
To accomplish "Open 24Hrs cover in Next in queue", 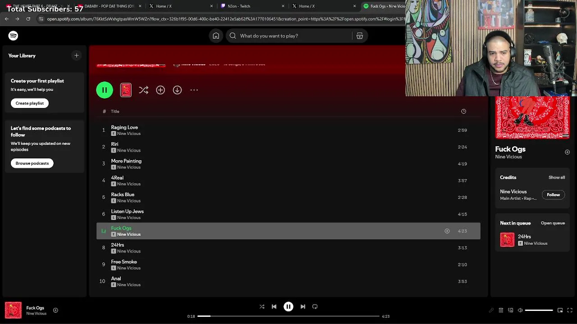I will point(507,239).
